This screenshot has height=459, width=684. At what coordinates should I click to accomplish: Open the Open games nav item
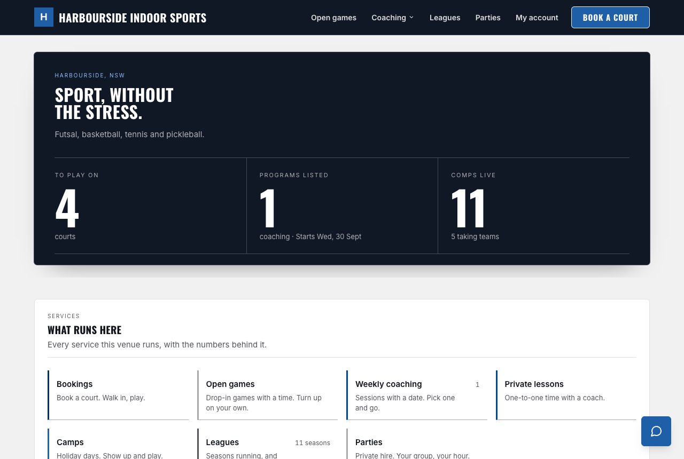(x=333, y=18)
